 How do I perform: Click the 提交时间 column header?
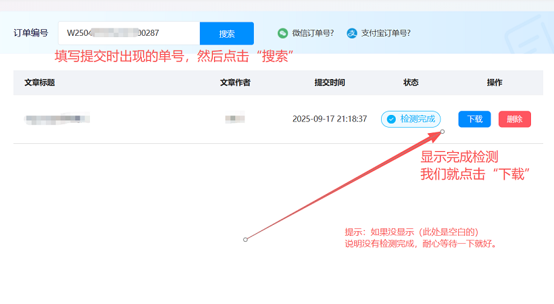(330, 82)
